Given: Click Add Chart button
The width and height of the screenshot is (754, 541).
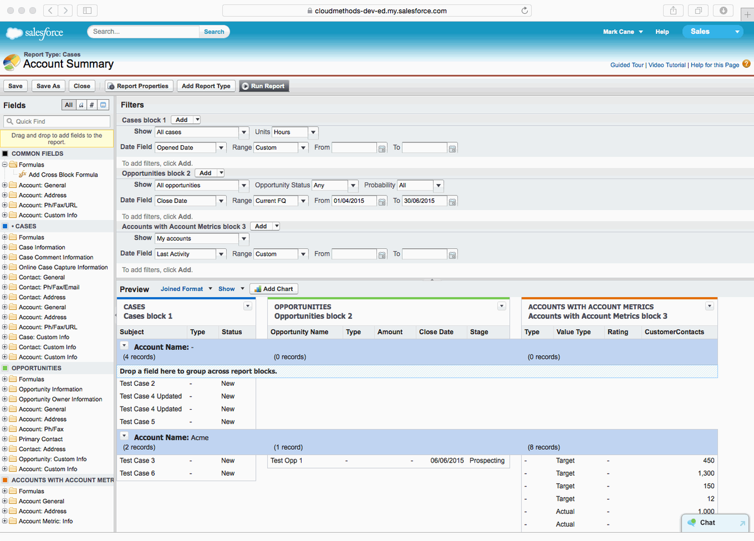Looking at the screenshot, I should [x=274, y=289].
